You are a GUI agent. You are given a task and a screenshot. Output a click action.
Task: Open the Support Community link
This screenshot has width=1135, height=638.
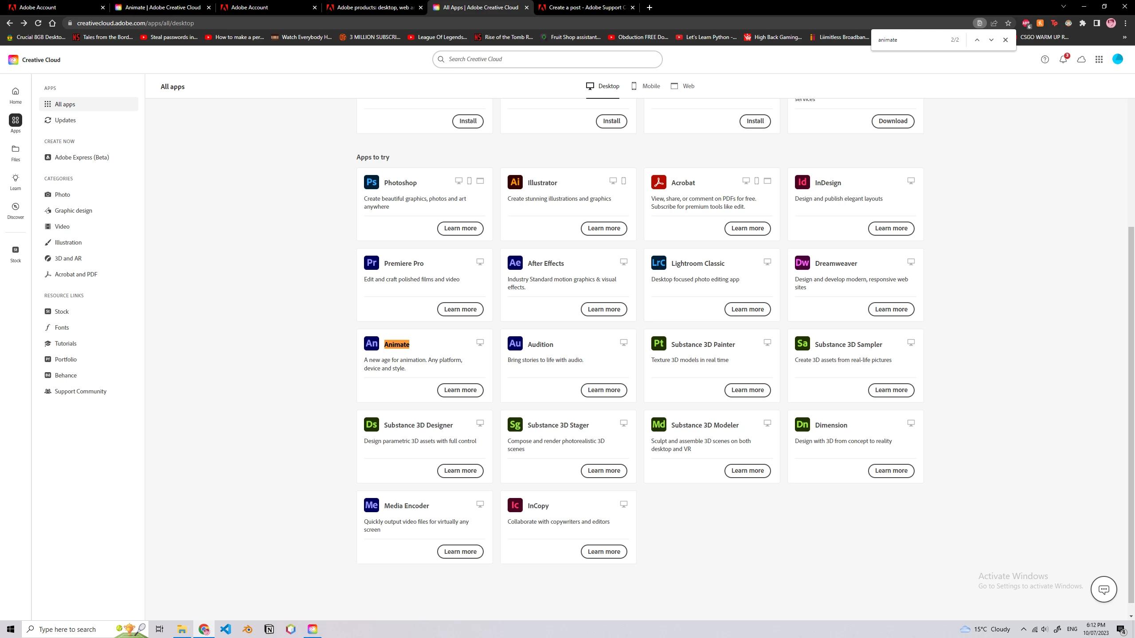pos(80,391)
